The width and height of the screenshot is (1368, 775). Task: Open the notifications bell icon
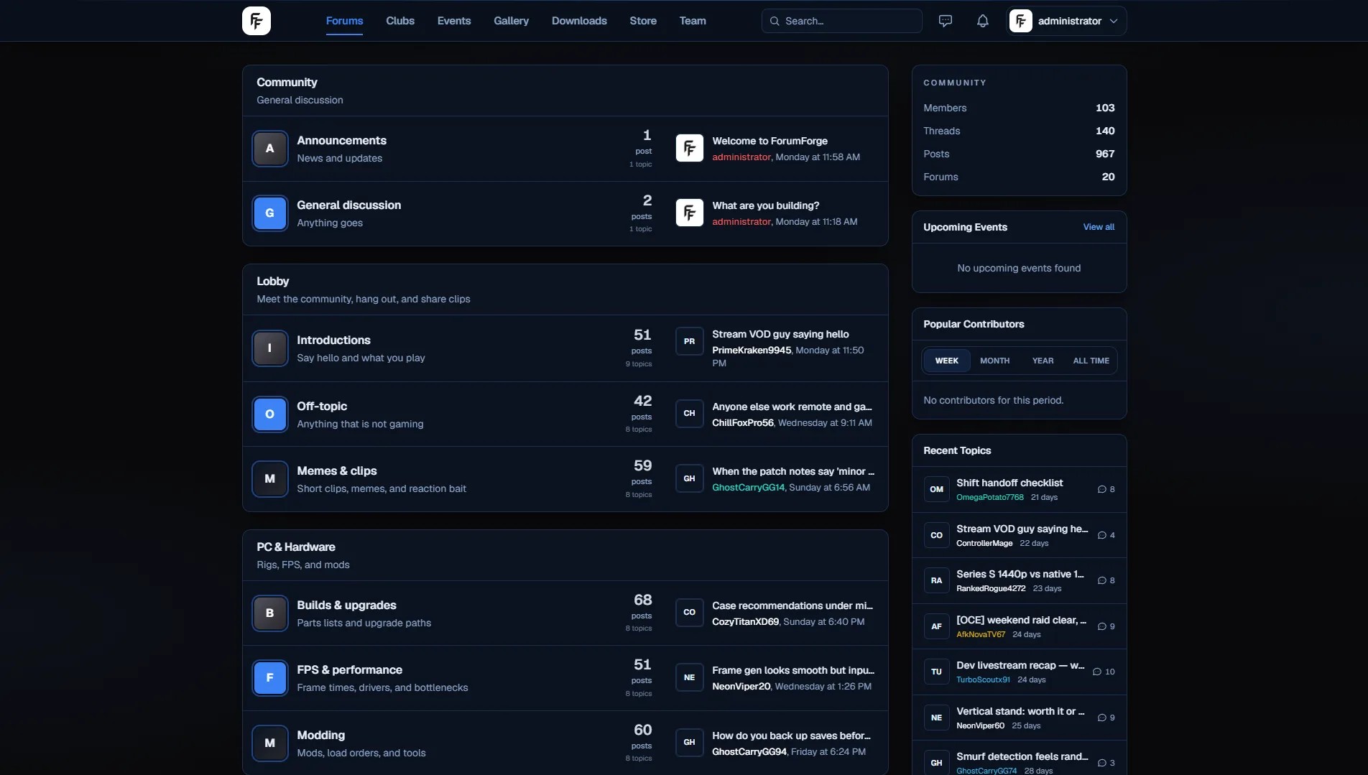(x=983, y=21)
